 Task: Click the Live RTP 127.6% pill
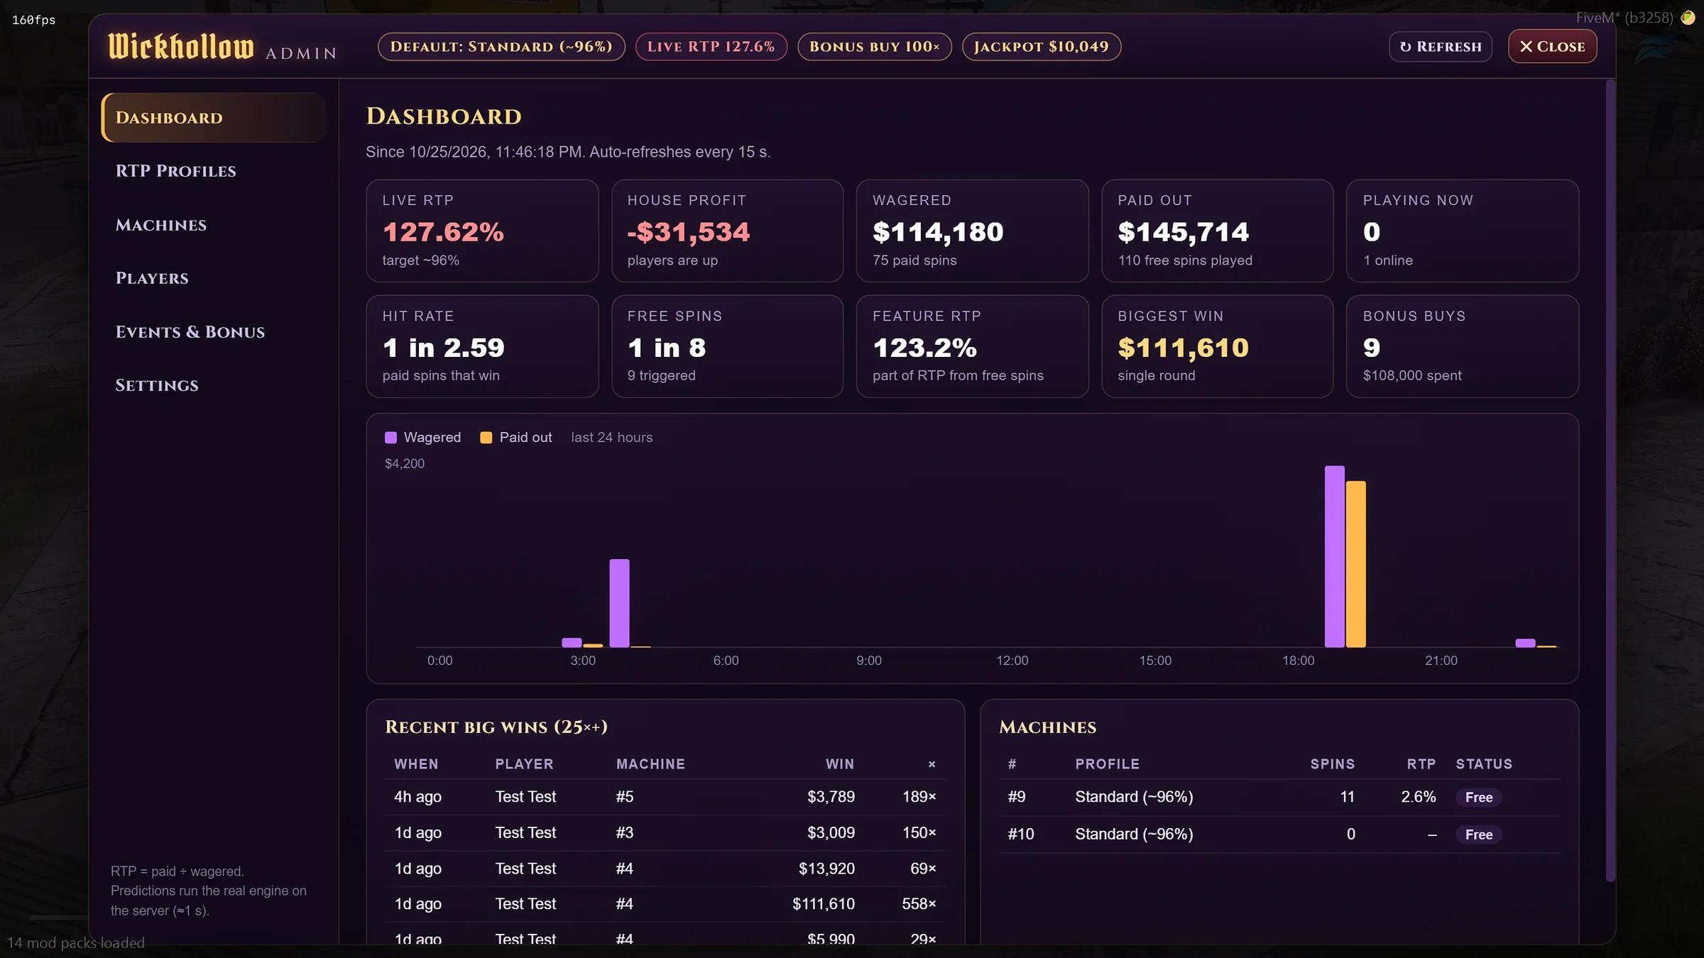click(711, 47)
